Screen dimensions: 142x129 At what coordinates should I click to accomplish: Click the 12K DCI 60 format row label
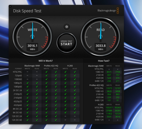click(x=17, y=120)
